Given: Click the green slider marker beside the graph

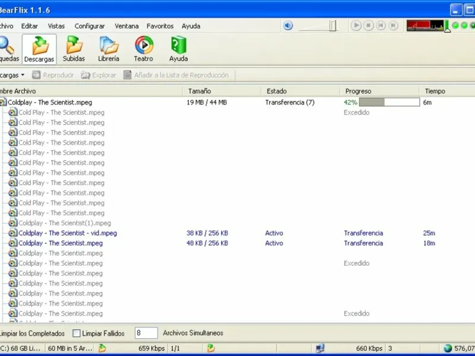Looking at the screenshot, I should 447,26.
